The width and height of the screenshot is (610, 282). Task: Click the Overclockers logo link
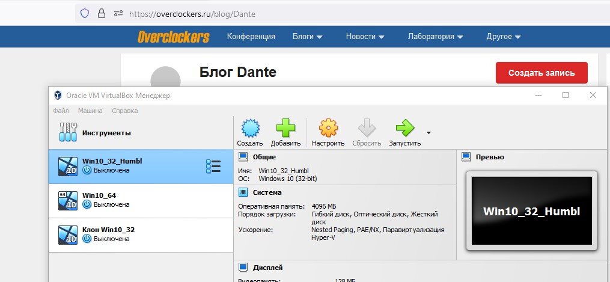[x=174, y=37]
